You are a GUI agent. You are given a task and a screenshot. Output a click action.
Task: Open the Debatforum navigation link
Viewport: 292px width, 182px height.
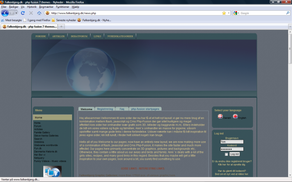pos(79,36)
